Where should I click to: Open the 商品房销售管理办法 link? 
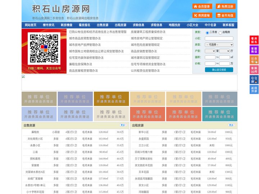144,51
